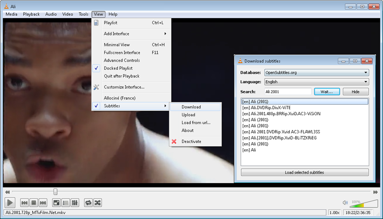This screenshot has height=219, width=383.
Task: Open the Playback menu
Action: coord(31,14)
